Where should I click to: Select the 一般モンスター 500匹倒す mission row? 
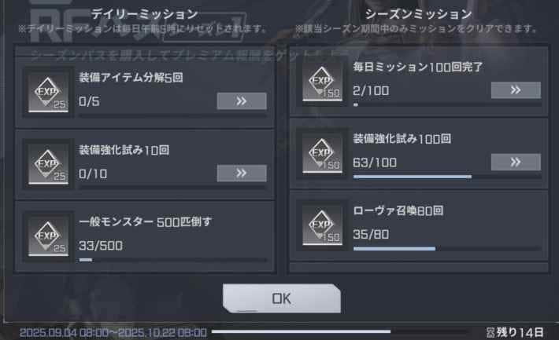click(145, 237)
